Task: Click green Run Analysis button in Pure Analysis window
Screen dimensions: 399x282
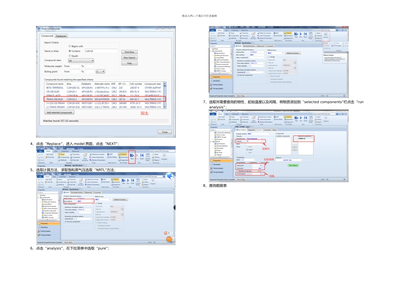Action: (293, 165)
